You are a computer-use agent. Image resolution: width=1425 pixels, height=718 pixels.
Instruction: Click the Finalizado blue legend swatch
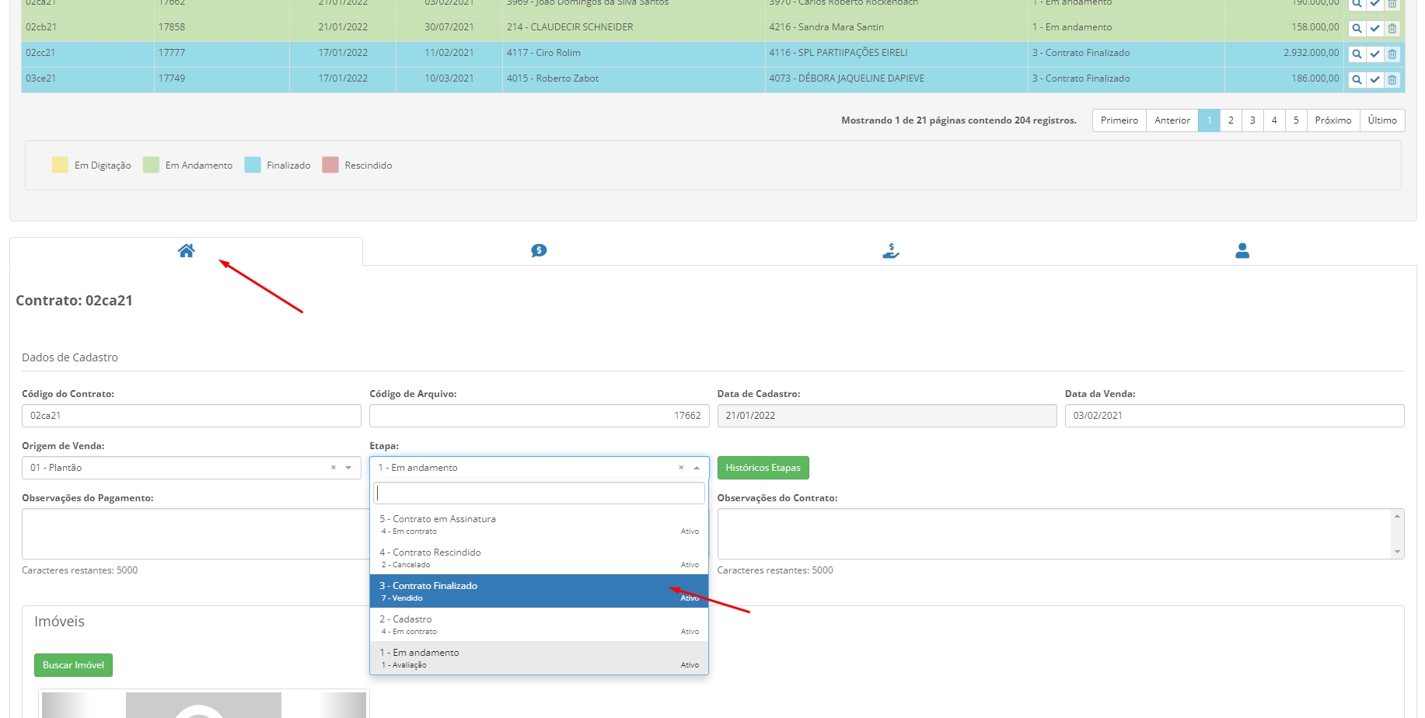[x=253, y=165]
